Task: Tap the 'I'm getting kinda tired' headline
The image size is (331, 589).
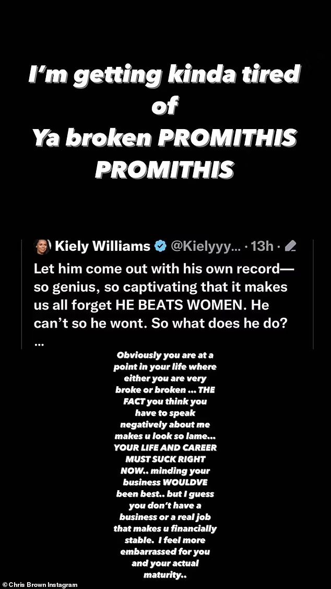Action: [x=165, y=75]
